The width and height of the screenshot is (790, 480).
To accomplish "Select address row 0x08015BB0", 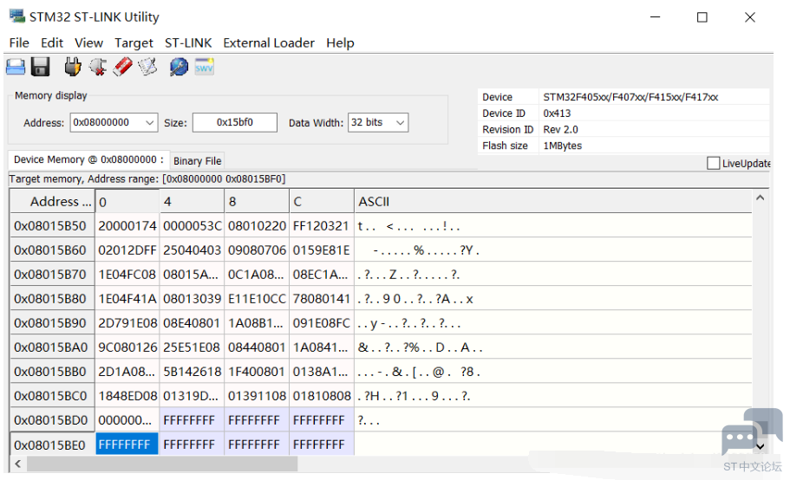I will (x=50, y=372).
